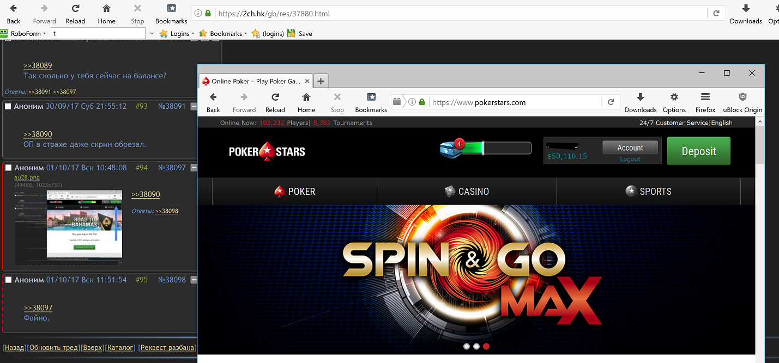Open the POKER navigation tab

coord(294,192)
